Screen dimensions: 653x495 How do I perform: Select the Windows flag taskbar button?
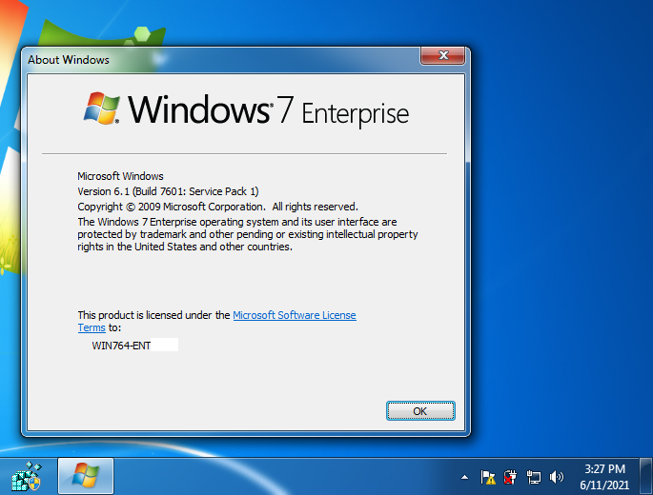coord(86,476)
